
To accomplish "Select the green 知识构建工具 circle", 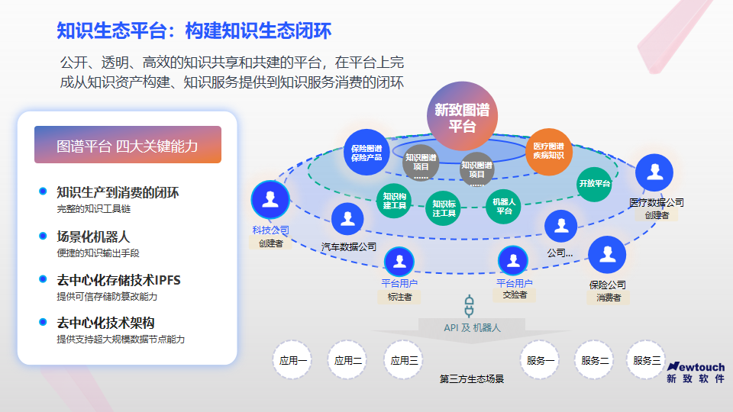I will tap(394, 201).
